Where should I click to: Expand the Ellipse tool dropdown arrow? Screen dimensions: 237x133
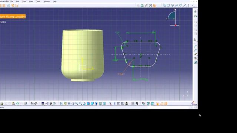click(x=182, y=7)
